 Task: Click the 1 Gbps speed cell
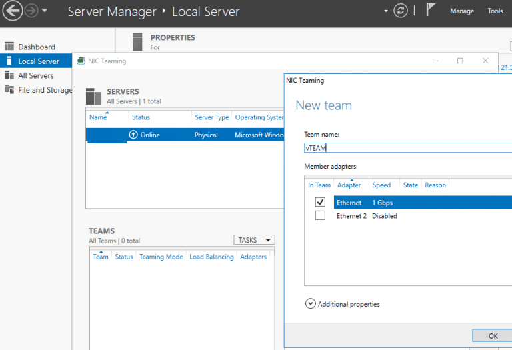[383, 203]
